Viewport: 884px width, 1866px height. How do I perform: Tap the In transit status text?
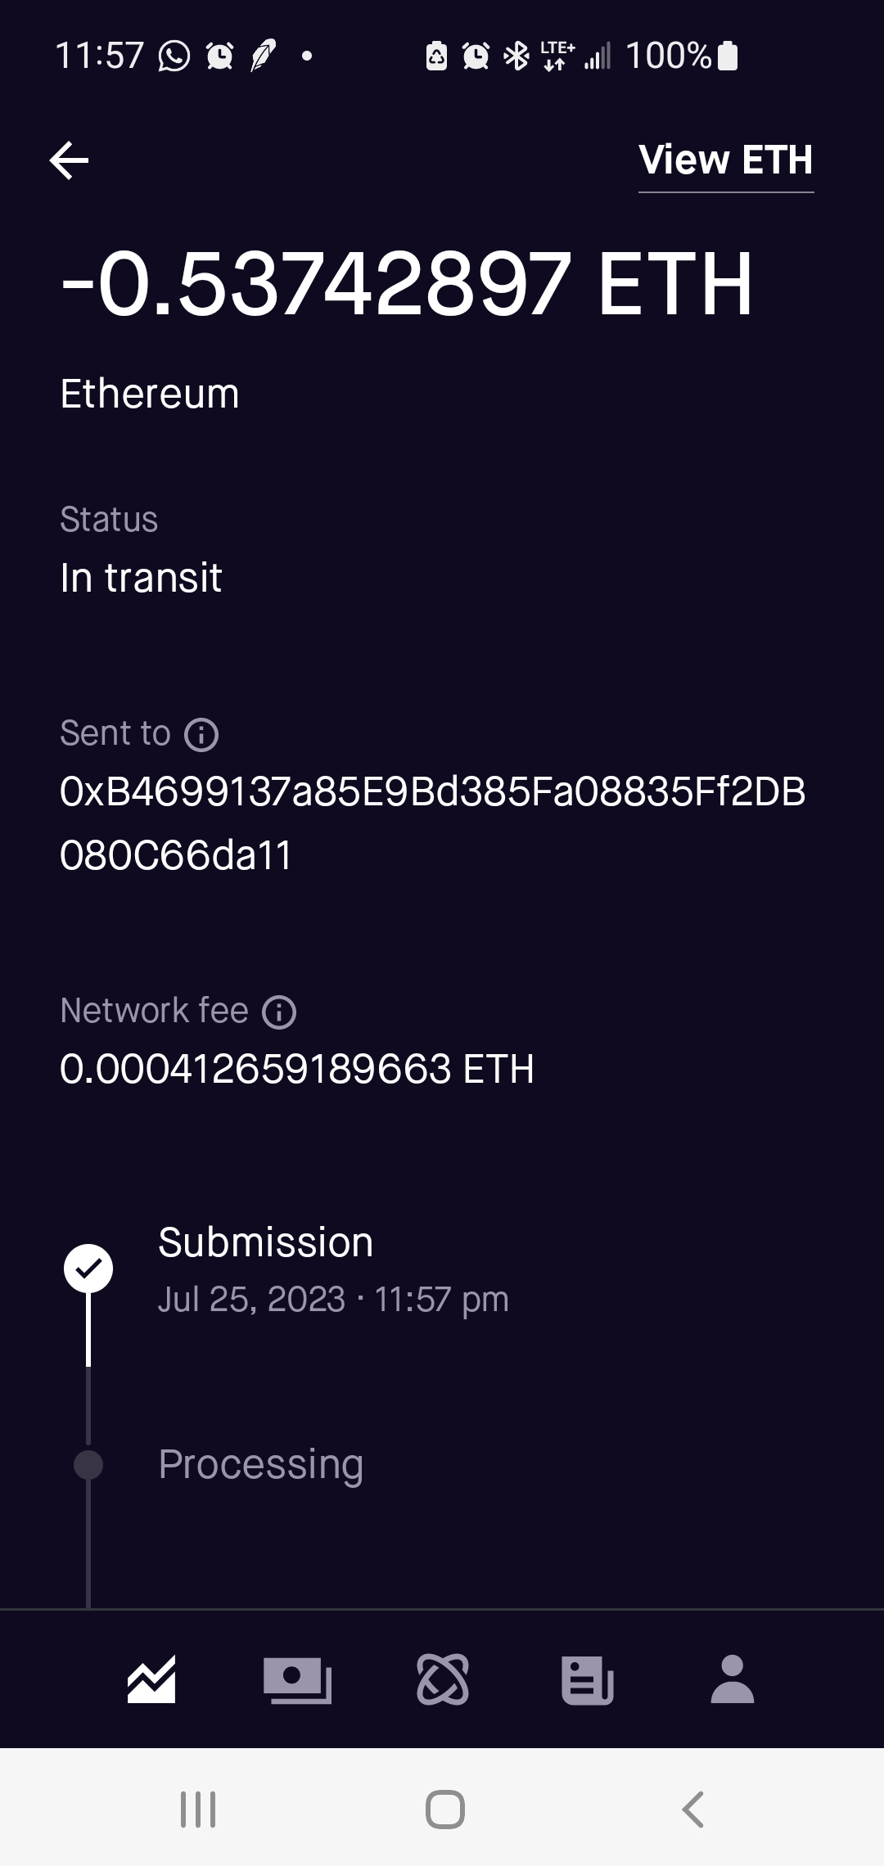(141, 578)
